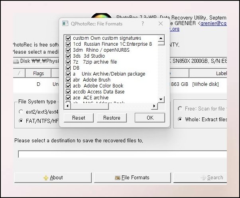Click the File Formats button in main window
Image resolution: width=240 pixels, height=198 pixels.
coord(132,178)
